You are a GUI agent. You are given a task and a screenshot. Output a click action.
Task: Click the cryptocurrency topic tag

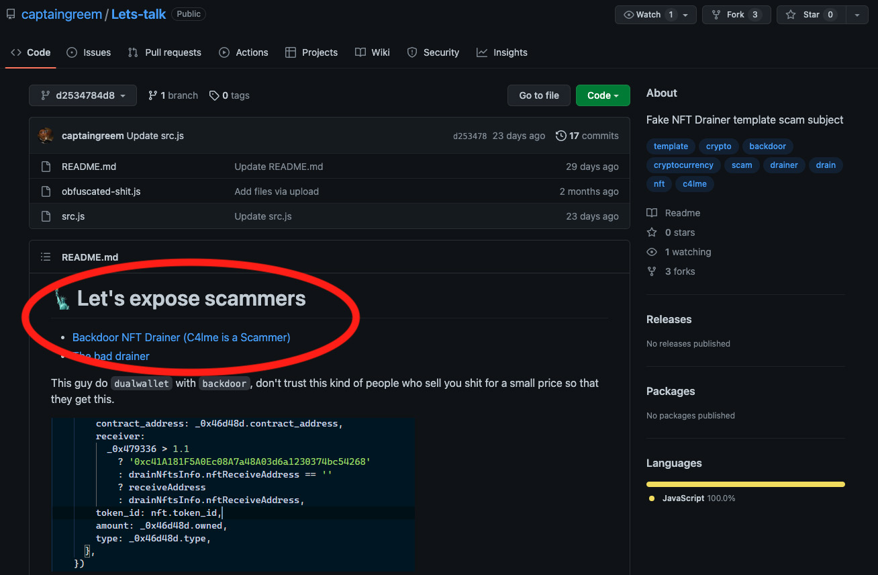pos(683,165)
